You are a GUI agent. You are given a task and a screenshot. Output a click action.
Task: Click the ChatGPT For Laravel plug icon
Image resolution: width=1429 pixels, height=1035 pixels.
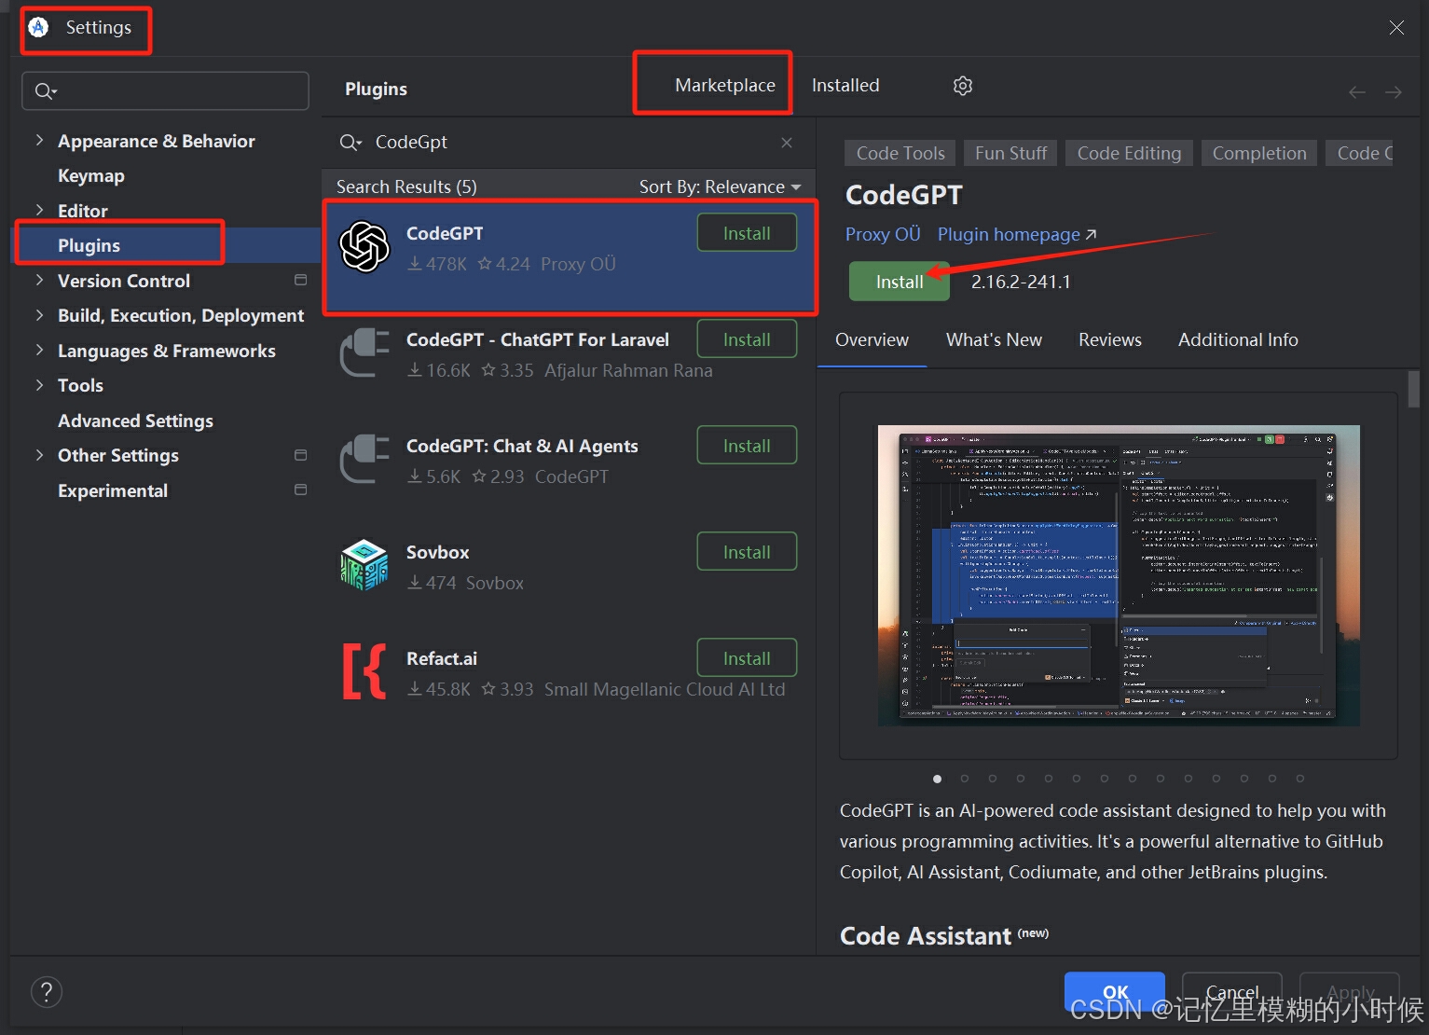[x=364, y=352]
